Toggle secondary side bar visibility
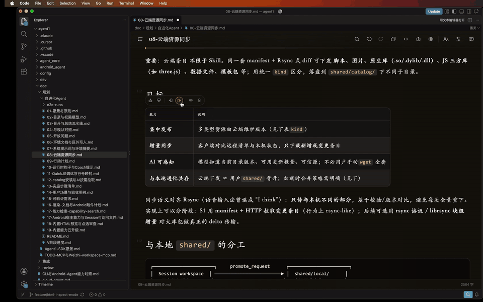The width and height of the screenshot is (483, 302). [x=469, y=12]
